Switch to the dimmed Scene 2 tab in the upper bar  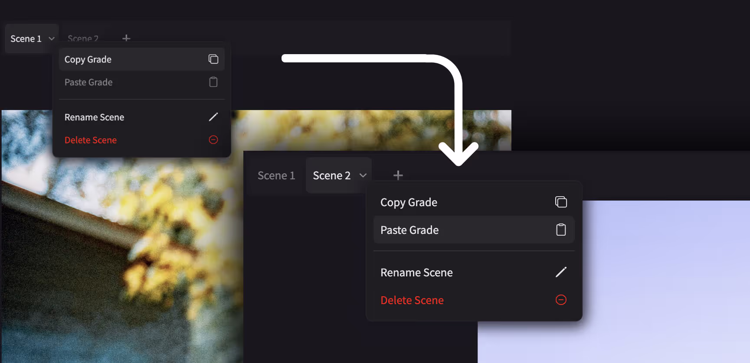coord(83,39)
